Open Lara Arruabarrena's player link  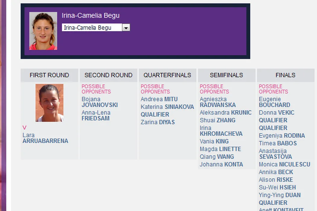pos(45,138)
